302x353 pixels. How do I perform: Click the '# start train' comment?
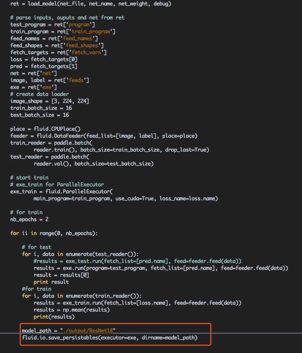29,178
